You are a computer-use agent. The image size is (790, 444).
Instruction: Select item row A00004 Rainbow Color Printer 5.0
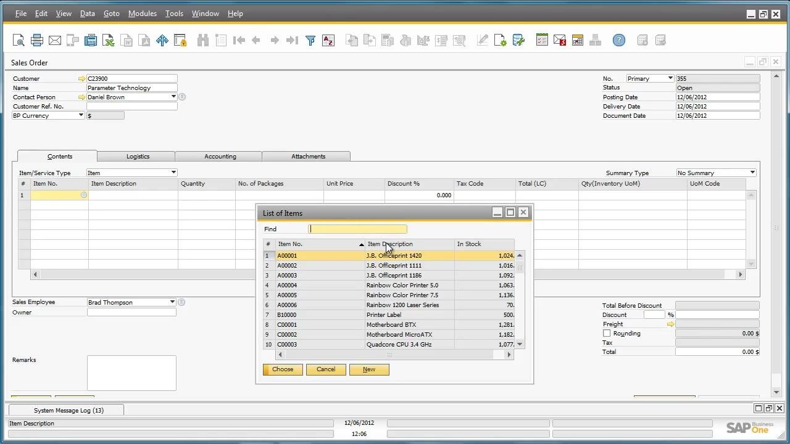(389, 286)
